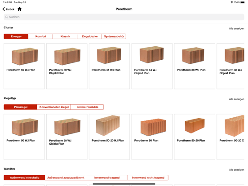248x186 pixels.
Task: Select Außenwand zusatzgedämmt wall type
Action: pyautogui.click(x=66, y=177)
